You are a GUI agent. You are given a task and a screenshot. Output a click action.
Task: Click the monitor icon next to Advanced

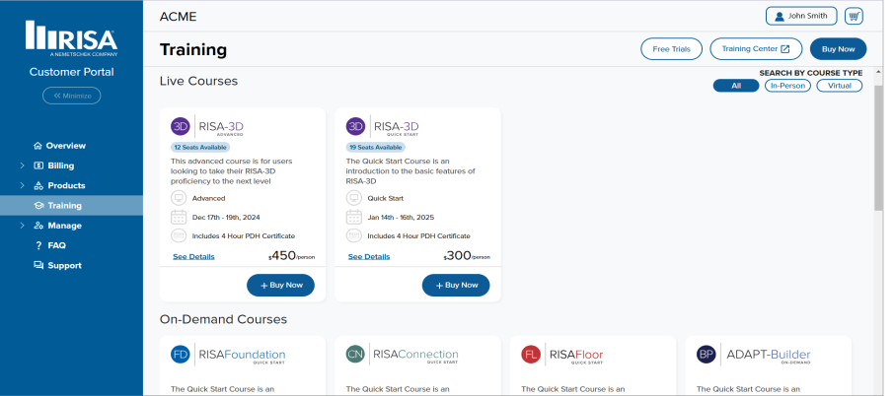tap(179, 199)
